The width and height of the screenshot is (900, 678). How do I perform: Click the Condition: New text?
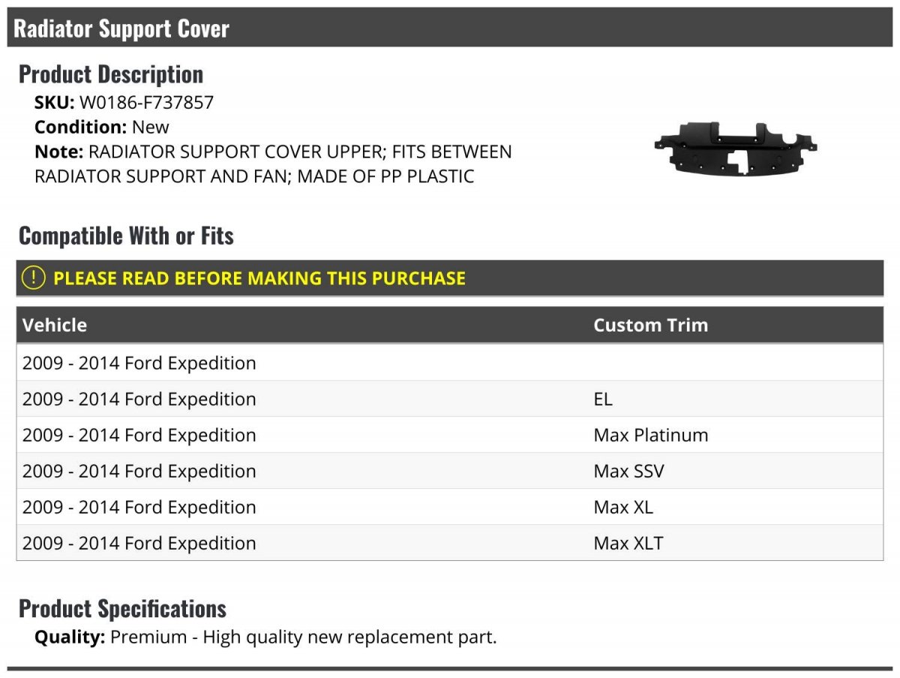(x=102, y=127)
